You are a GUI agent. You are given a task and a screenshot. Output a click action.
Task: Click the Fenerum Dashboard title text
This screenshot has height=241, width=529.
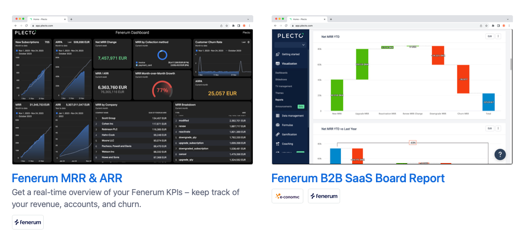click(x=132, y=33)
